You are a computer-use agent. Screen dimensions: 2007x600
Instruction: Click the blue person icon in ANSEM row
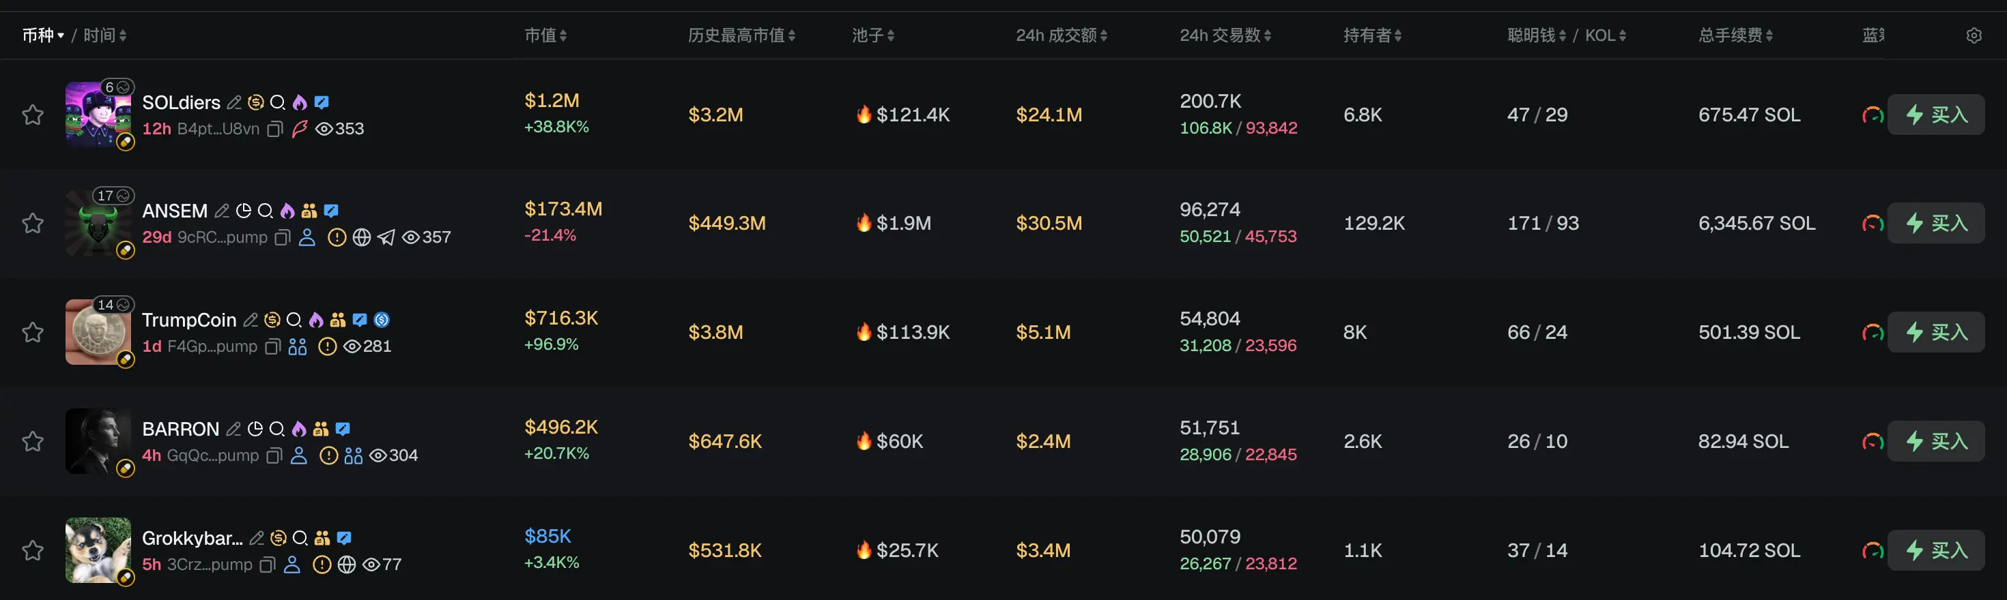[307, 237]
